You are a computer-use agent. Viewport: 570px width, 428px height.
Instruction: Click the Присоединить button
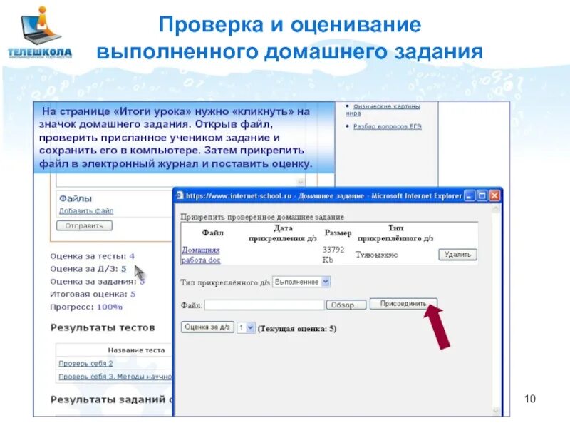click(403, 304)
